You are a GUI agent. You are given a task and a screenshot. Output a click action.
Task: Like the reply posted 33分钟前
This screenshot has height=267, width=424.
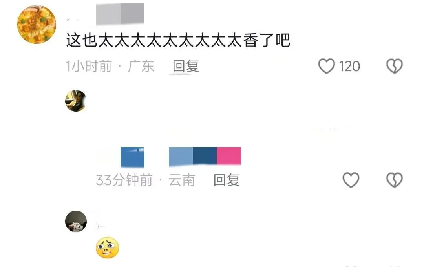[x=351, y=180]
